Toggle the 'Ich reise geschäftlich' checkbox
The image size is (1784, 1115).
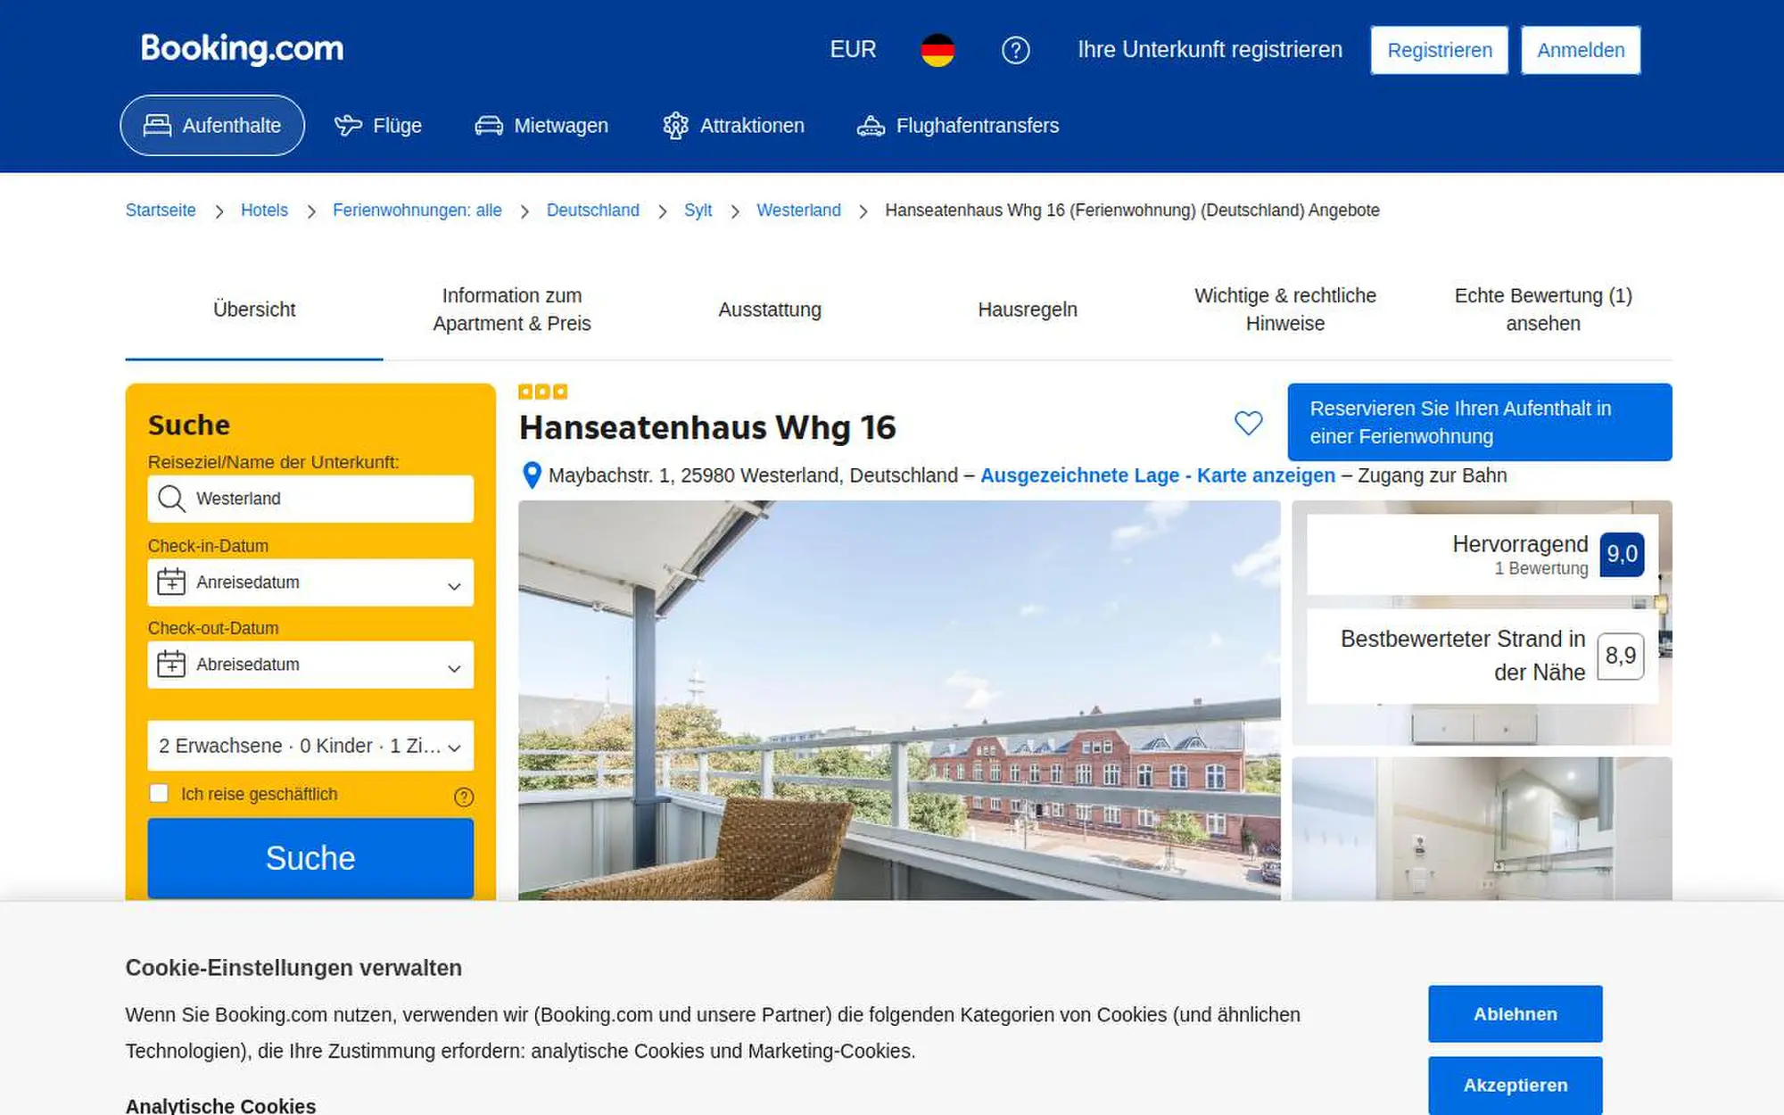pyautogui.click(x=159, y=793)
